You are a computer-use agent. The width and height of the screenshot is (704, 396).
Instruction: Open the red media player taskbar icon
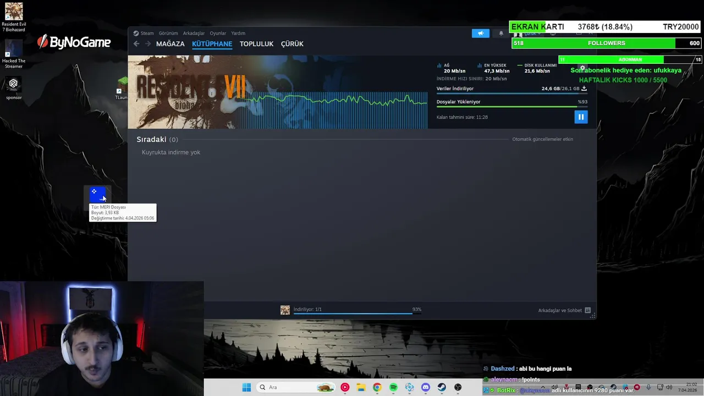pos(345,387)
